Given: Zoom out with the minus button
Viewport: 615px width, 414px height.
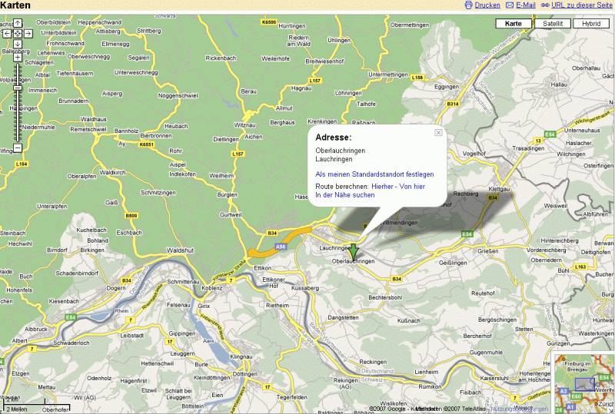Looking at the screenshot, I should (x=18, y=148).
